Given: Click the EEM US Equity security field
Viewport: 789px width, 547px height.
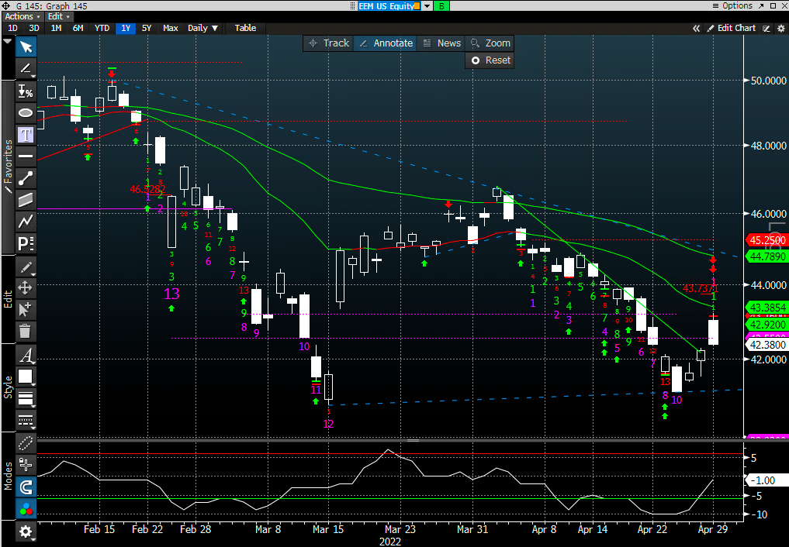Looking at the screenshot, I should tap(389, 6).
